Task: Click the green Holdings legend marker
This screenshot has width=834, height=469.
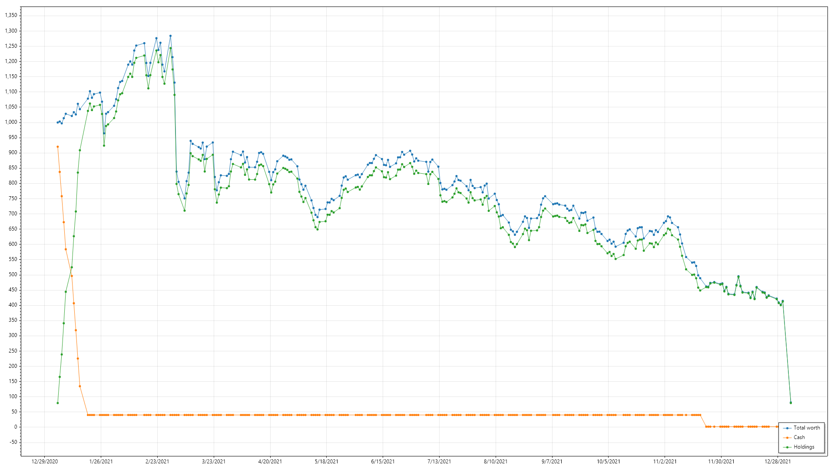Action: [788, 447]
